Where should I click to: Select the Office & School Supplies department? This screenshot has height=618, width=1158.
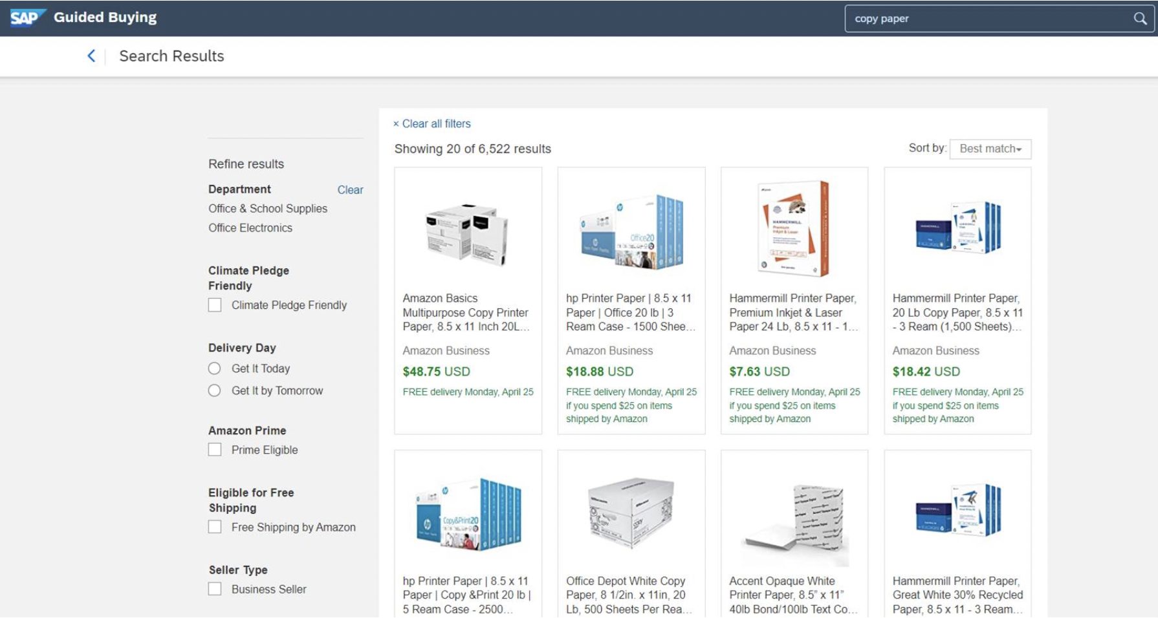(x=267, y=208)
